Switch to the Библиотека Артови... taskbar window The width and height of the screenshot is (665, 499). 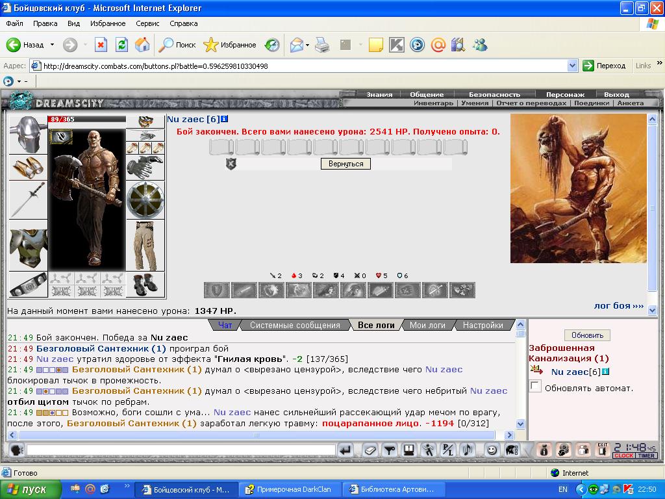click(x=393, y=489)
